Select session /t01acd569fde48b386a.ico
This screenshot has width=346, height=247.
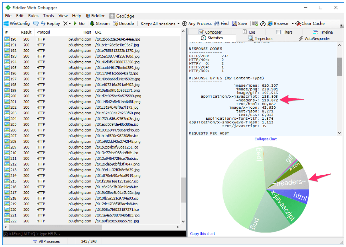pos(92,124)
